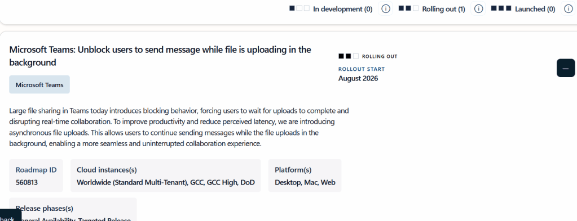Select the Rolling out (1) filter

[x=432, y=9]
